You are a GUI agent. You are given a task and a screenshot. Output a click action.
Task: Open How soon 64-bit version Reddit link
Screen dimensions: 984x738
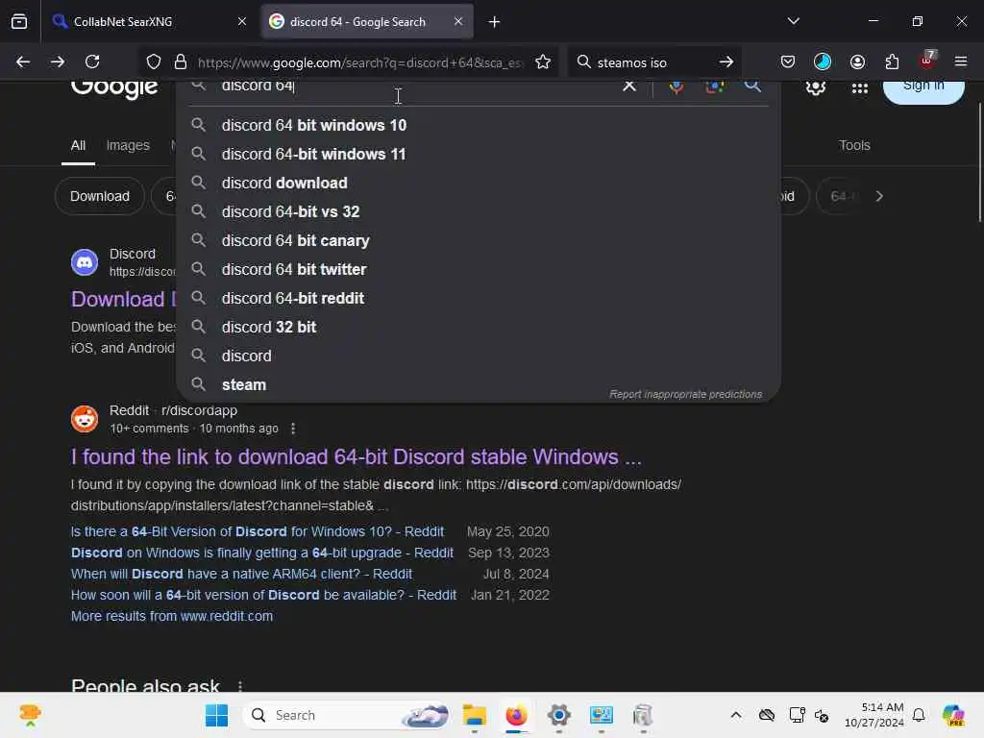pos(263,595)
